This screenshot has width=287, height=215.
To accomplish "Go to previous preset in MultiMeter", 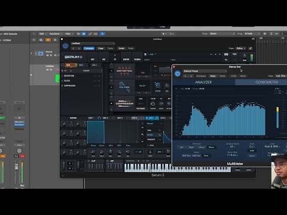I will [x=185, y=76].
